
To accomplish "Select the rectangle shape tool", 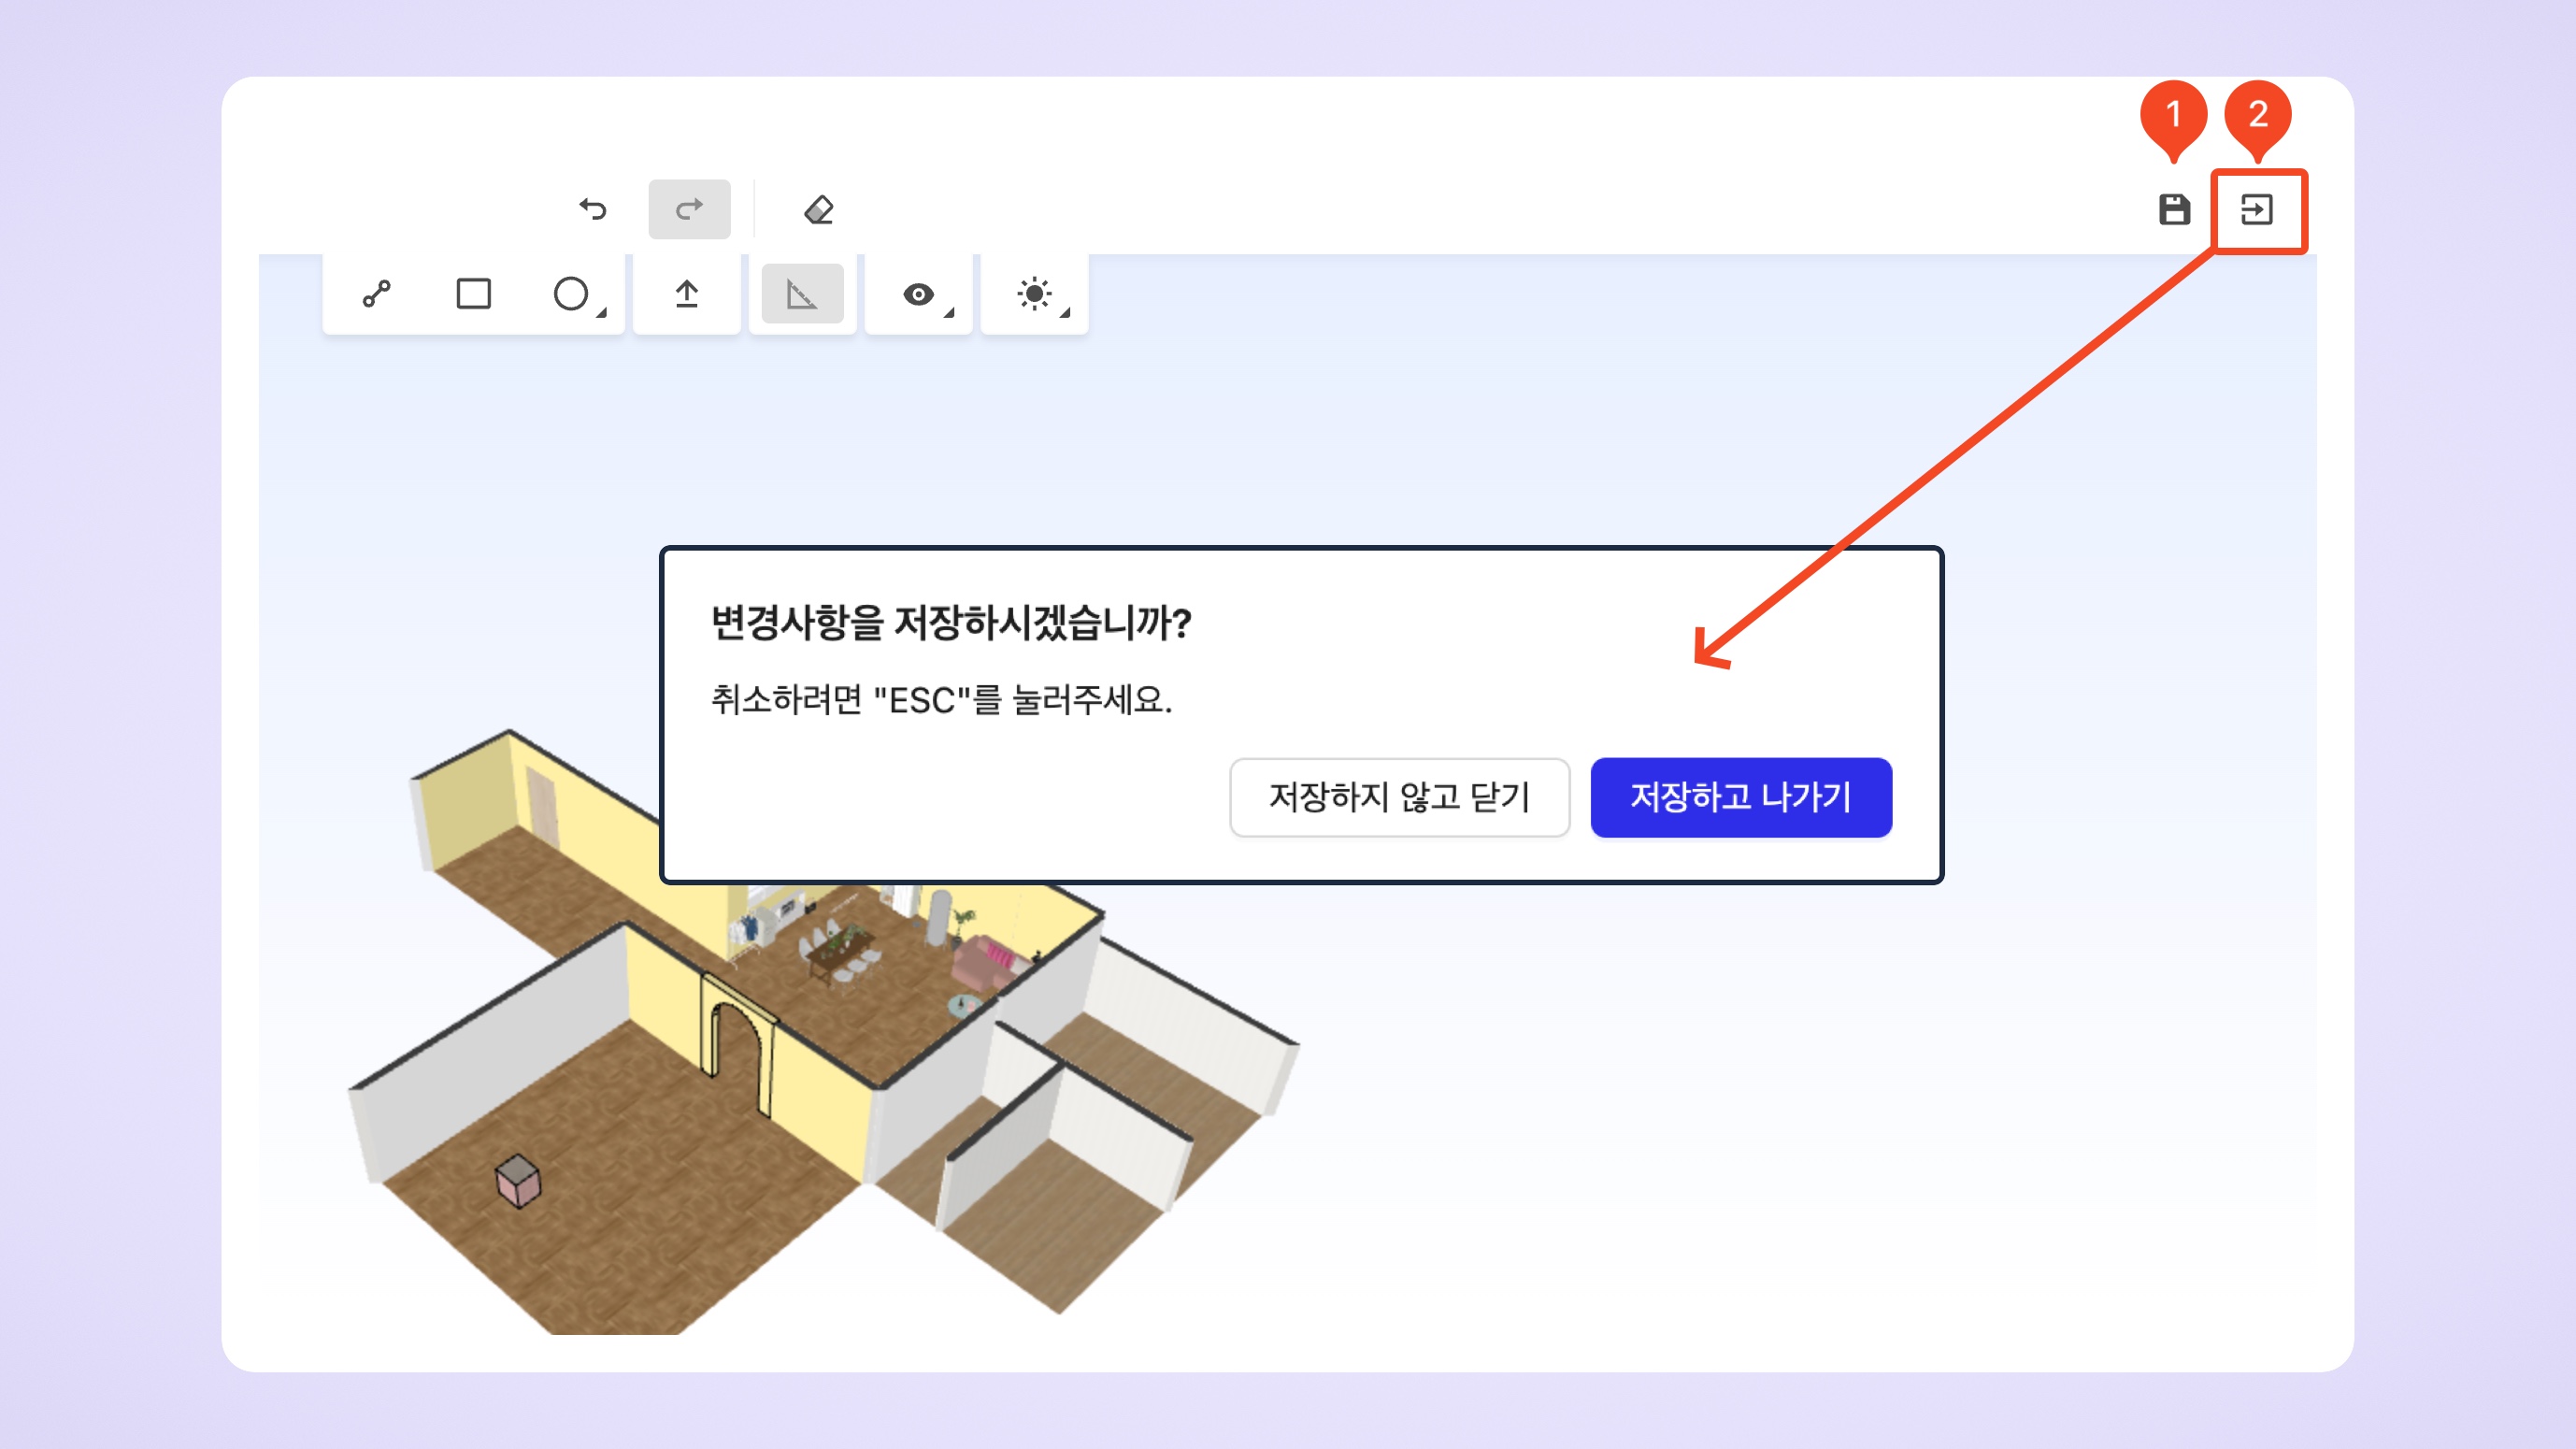I will [473, 294].
